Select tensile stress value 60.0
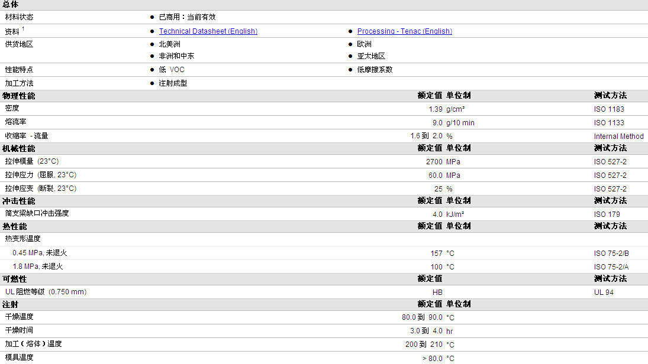 (435, 175)
